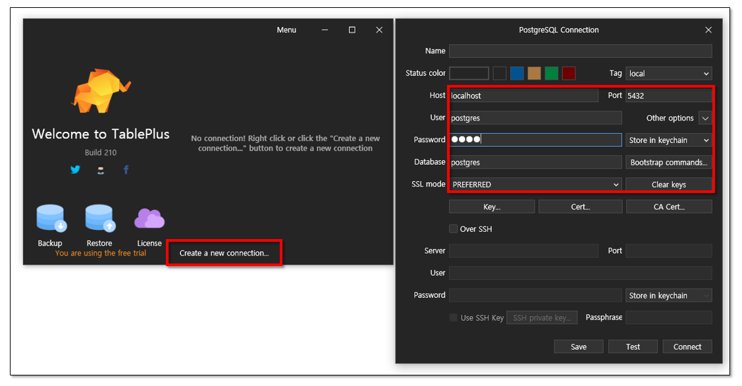Expand the Other options dropdown arrow

click(705, 118)
